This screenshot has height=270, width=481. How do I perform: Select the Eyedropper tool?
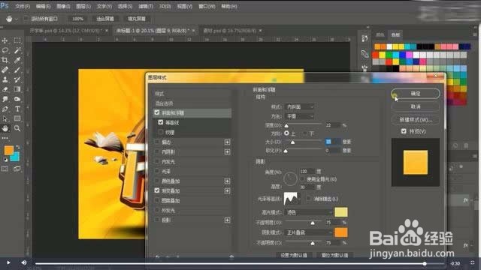[x=17, y=60]
